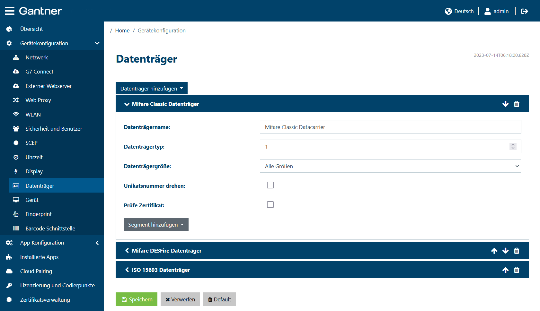Click the Fingerprint sidebar icon
The height and width of the screenshot is (311, 540).
[16, 214]
